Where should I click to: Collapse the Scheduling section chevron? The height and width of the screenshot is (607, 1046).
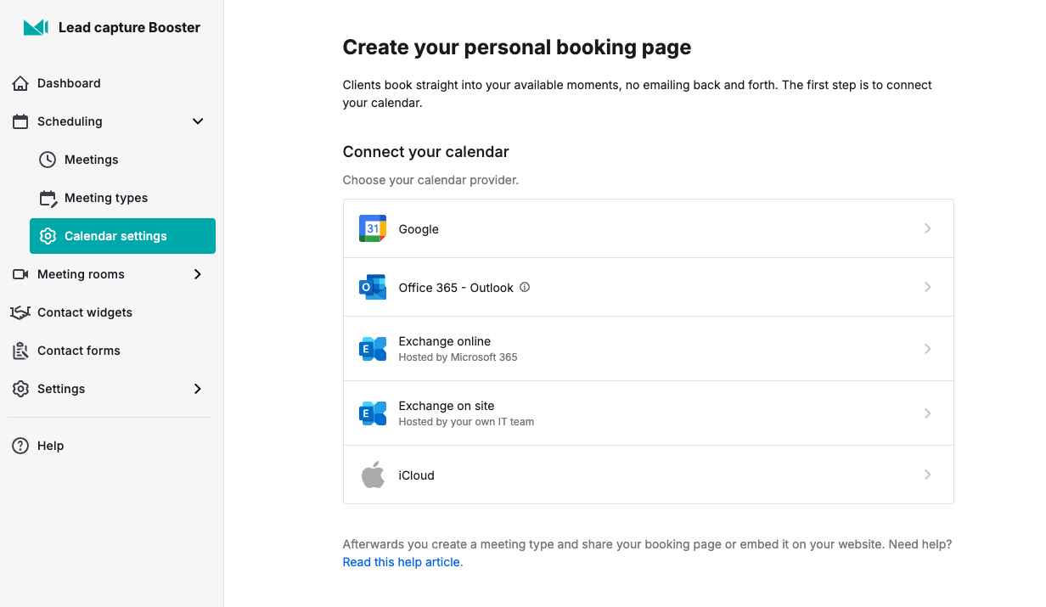tap(198, 121)
